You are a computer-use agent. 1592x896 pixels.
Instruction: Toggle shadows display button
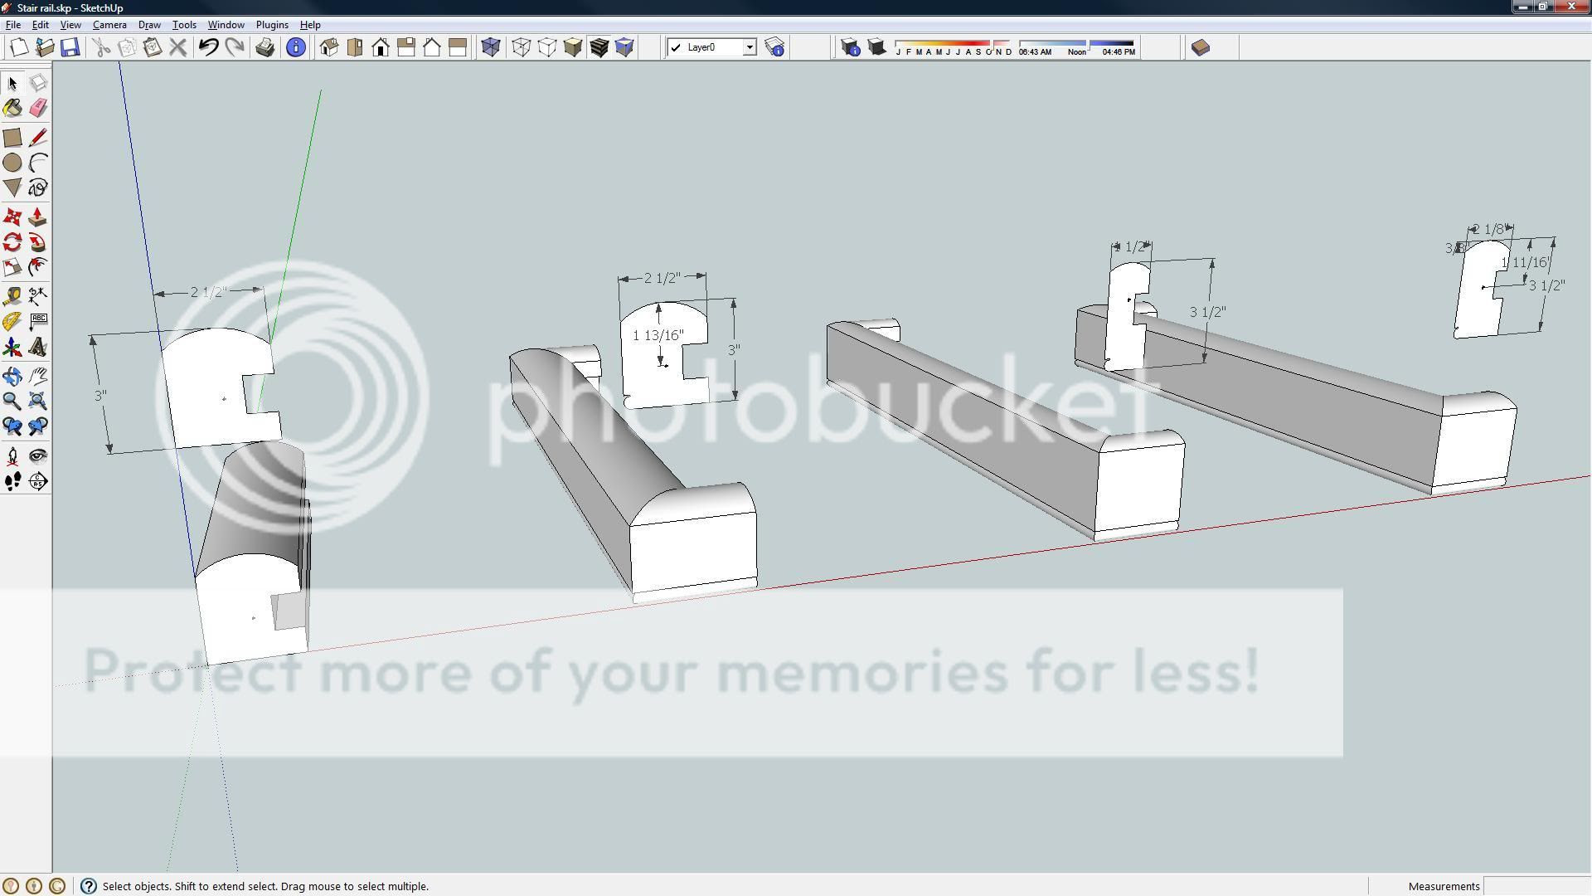coord(876,47)
